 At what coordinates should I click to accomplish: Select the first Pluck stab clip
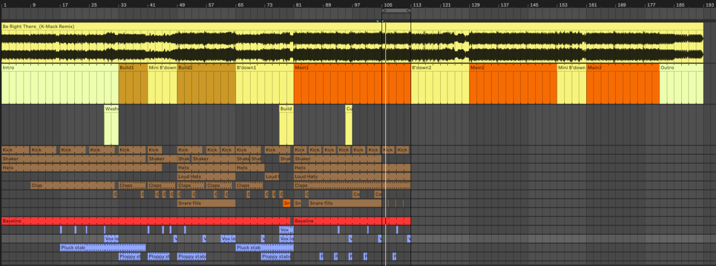(x=102, y=248)
